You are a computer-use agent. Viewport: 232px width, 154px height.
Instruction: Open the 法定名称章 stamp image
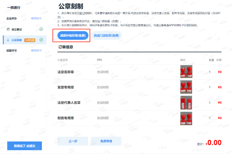[186, 72]
